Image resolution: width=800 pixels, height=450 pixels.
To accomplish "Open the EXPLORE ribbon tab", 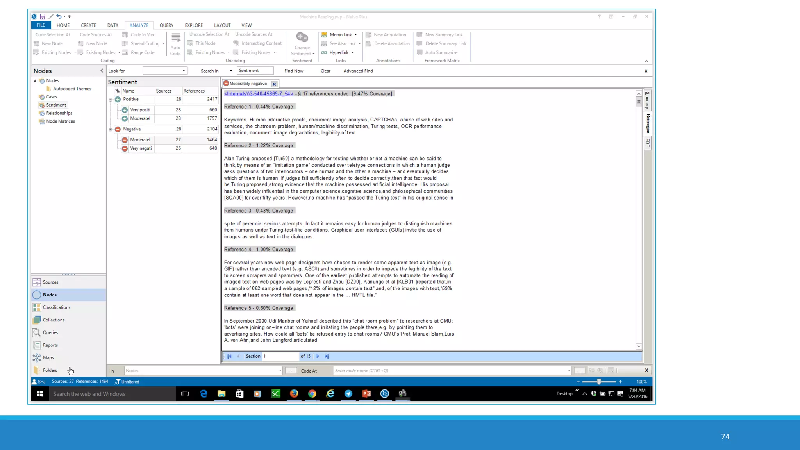I will click(194, 25).
